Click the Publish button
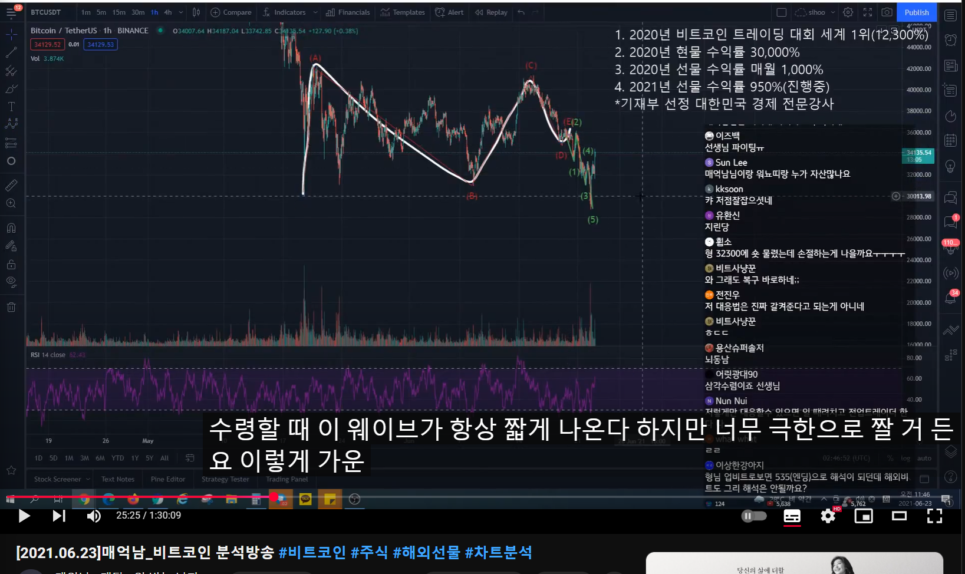 [x=917, y=12]
